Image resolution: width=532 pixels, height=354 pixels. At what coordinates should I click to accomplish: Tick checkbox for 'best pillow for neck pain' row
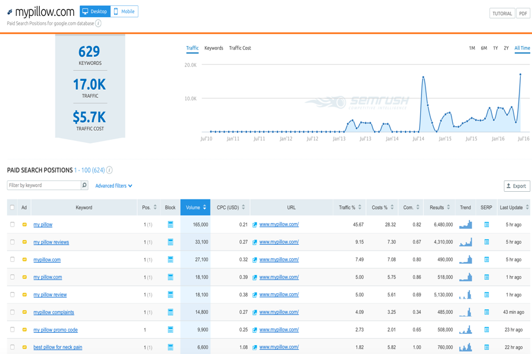coord(12,347)
